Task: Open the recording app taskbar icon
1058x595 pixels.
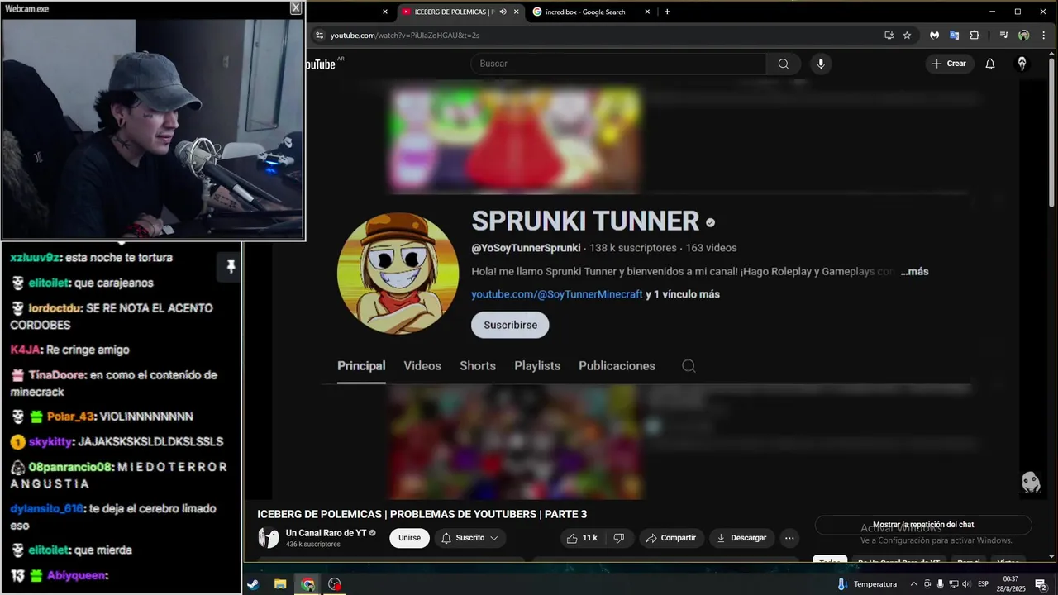Action: (335, 584)
